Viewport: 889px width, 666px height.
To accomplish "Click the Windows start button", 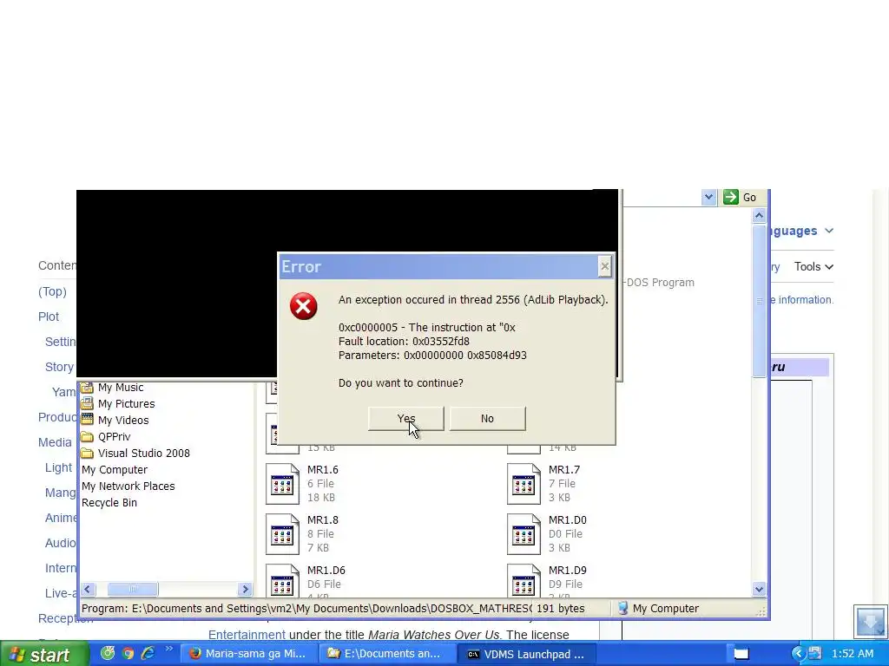I will point(44,654).
